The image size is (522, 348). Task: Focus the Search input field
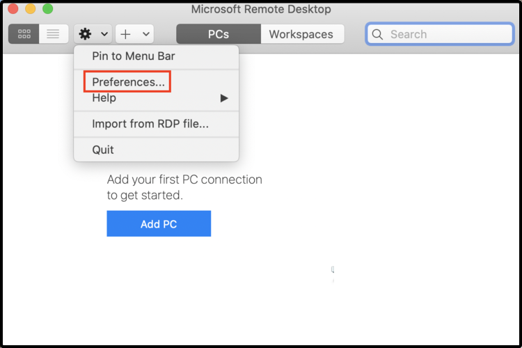tap(440, 34)
